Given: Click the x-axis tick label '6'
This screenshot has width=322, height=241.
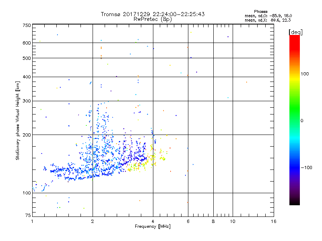Looking at the screenshot, I should (188, 221).
